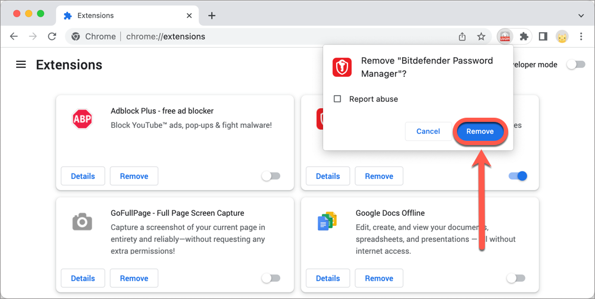Click the 'Report abuse' label

(x=374, y=99)
